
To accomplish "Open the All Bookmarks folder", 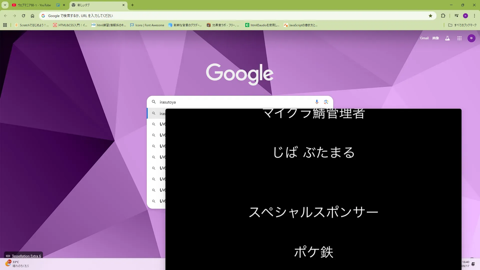I will (x=462, y=25).
